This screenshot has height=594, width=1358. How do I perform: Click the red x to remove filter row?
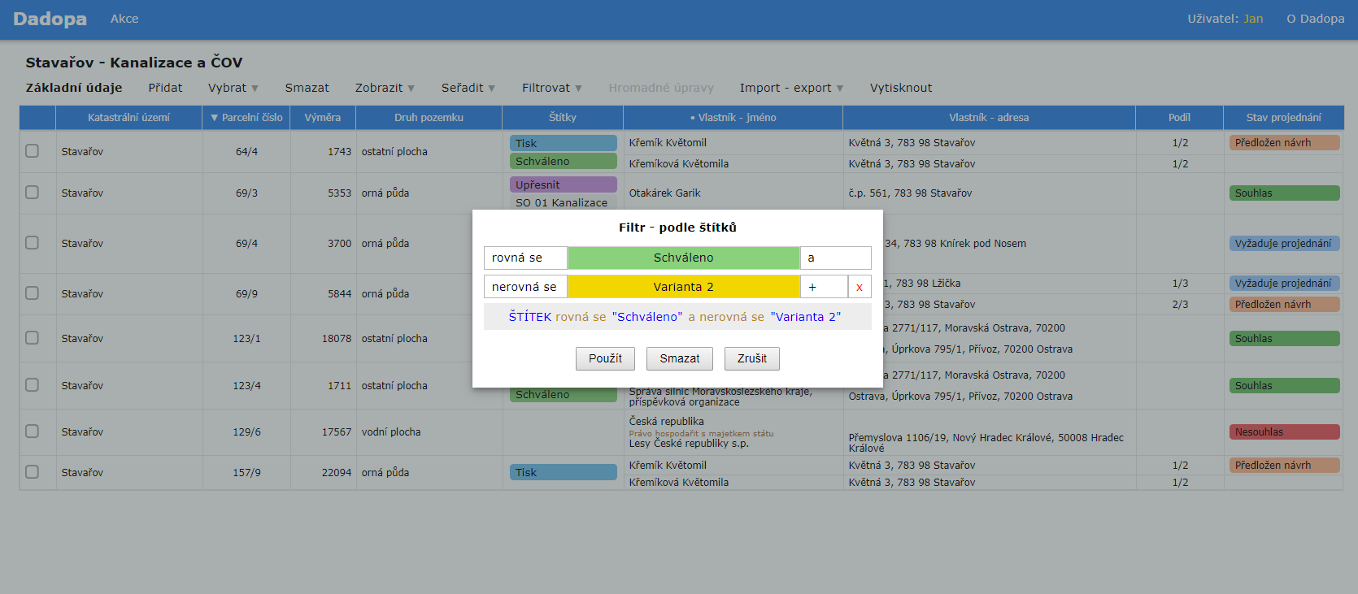(x=859, y=287)
